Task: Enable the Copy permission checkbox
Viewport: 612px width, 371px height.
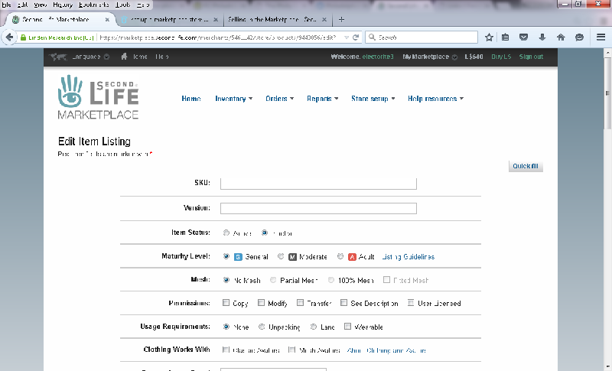Action: [x=226, y=303]
